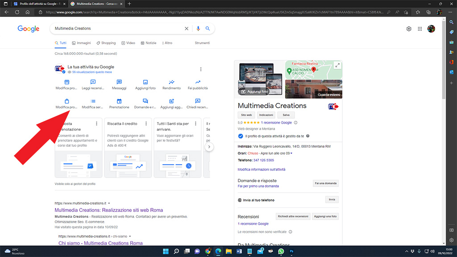Open Google apps grid
457x257 pixels.
coord(420,29)
